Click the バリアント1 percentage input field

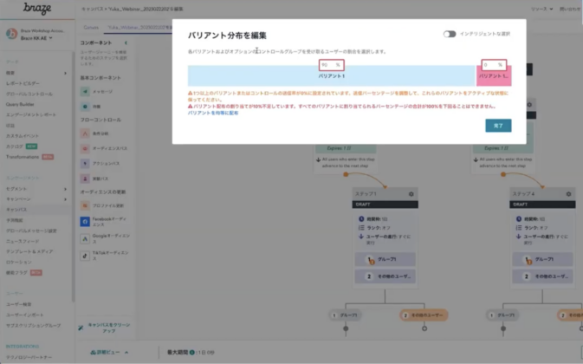[327, 65]
